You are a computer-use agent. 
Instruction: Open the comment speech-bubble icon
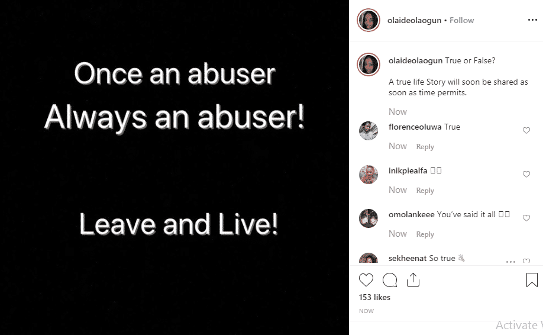(390, 280)
